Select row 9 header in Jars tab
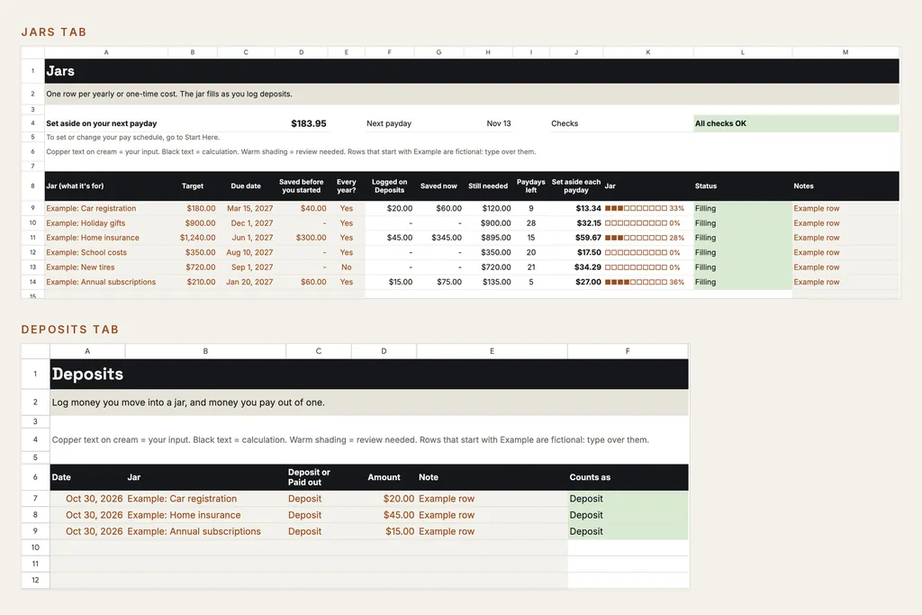The width and height of the screenshot is (922, 615). pos(33,208)
